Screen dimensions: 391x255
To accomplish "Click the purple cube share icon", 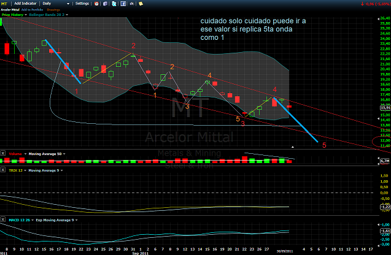I will coord(105,4).
